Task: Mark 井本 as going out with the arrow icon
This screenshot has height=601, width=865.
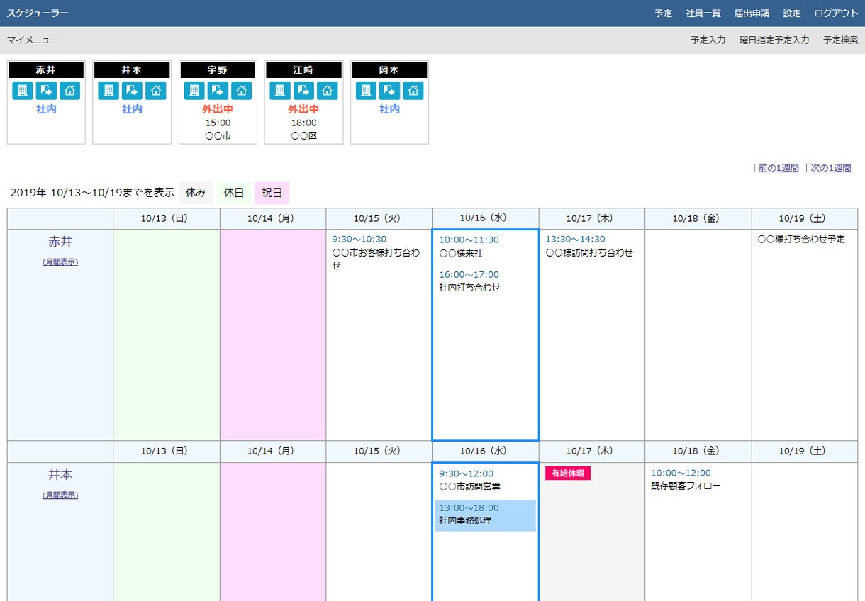Action: pyautogui.click(x=132, y=91)
